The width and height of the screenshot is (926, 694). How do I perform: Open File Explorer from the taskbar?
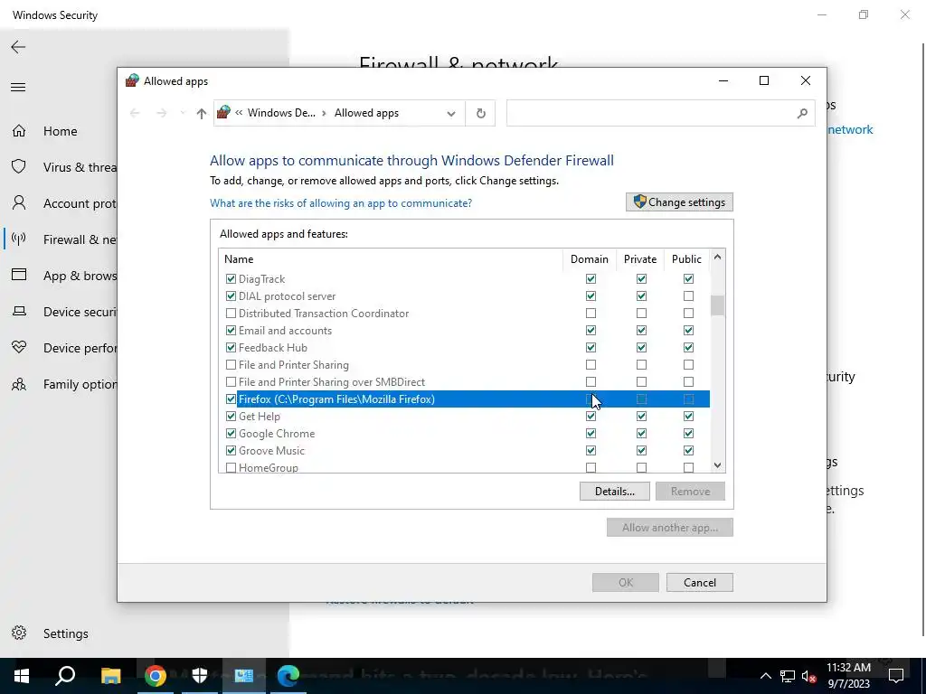(x=110, y=676)
